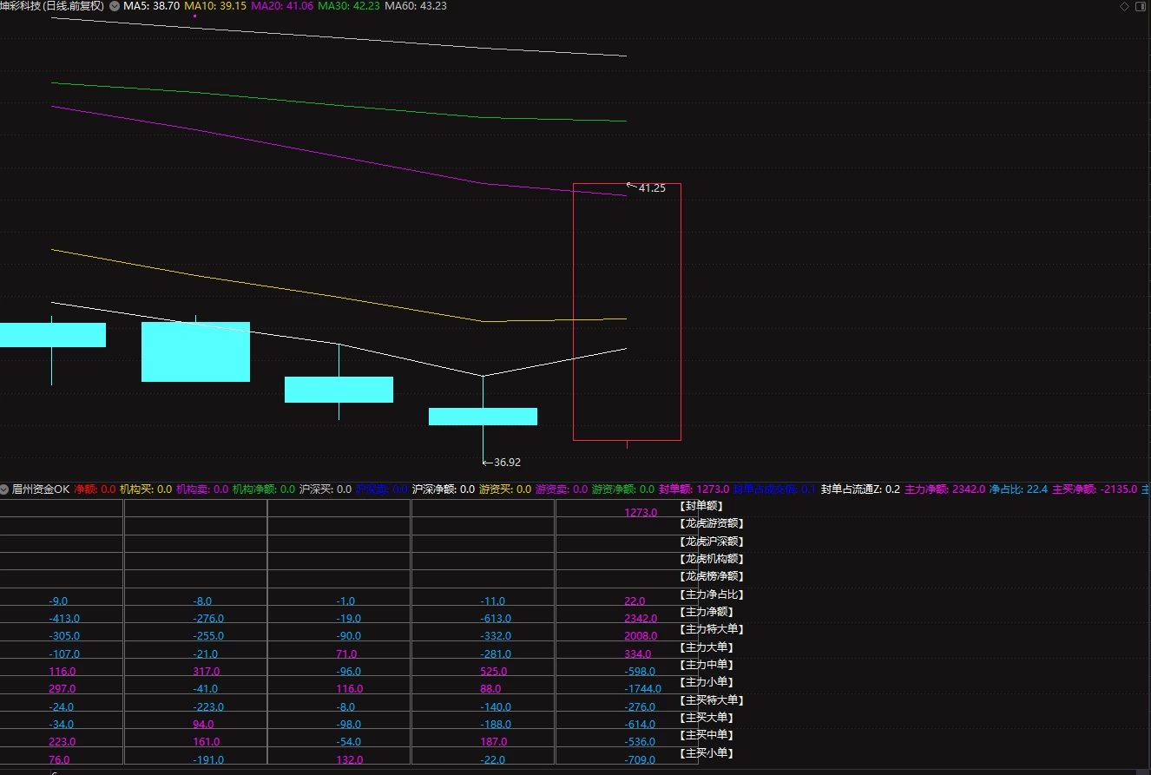The width and height of the screenshot is (1151, 775).
Task: Click the 沪深净额: 0.0 legend value
Action: 444,489
